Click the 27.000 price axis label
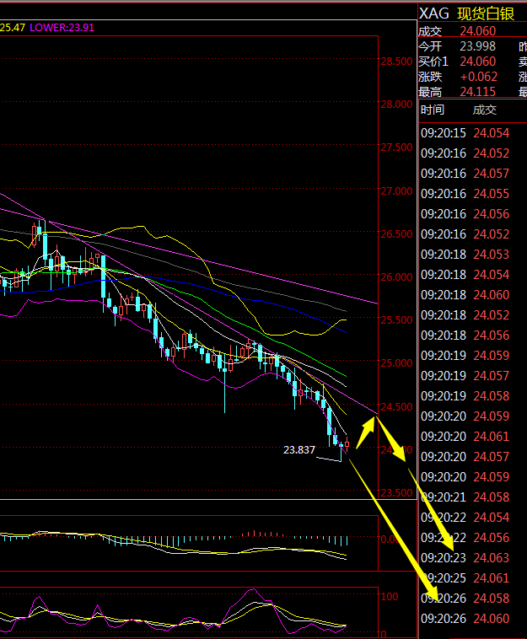This screenshot has width=527, height=639. pyautogui.click(x=396, y=191)
